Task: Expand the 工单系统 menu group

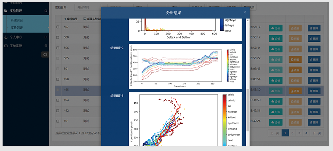Action: click(x=46, y=46)
